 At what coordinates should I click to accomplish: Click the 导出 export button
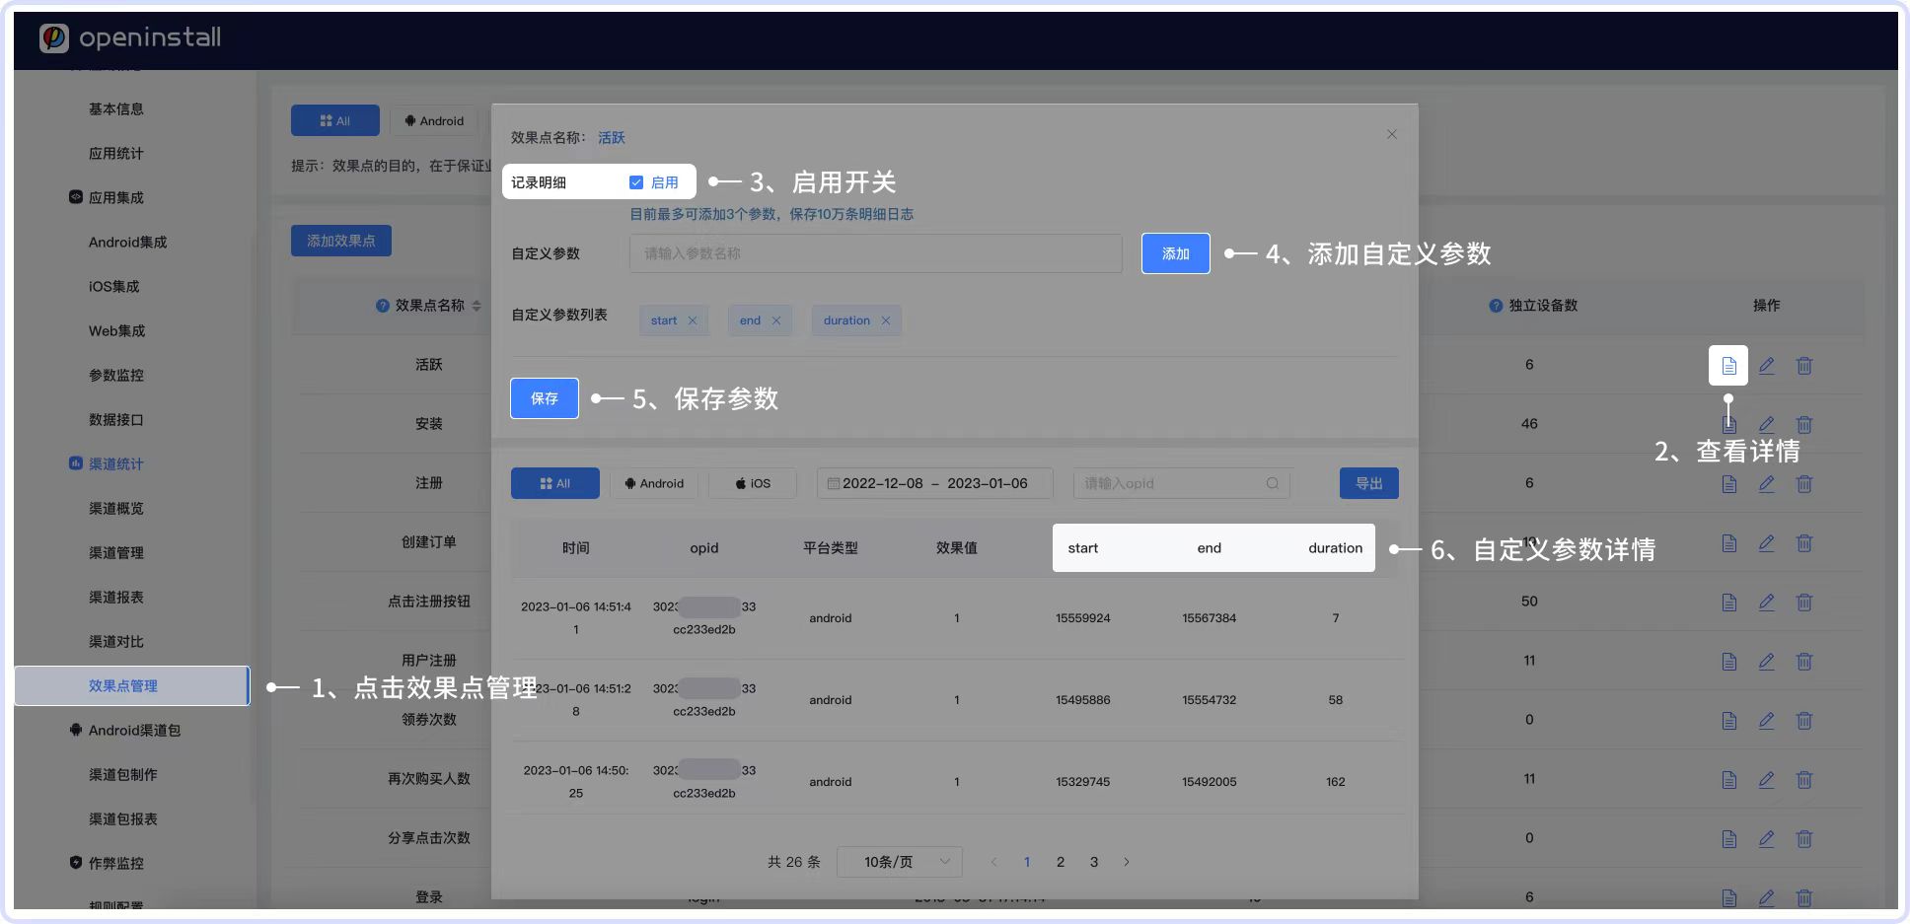click(1369, 483)
